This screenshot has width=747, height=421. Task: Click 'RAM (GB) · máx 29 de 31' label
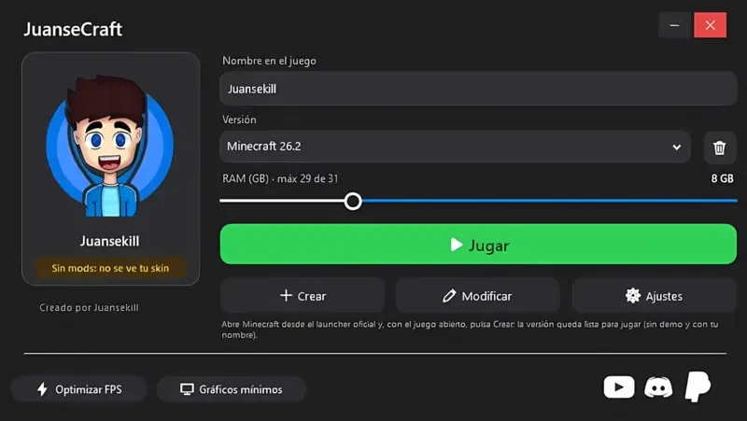(280, 178)
